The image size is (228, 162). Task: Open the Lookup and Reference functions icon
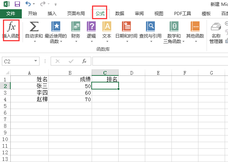(150, 27)
